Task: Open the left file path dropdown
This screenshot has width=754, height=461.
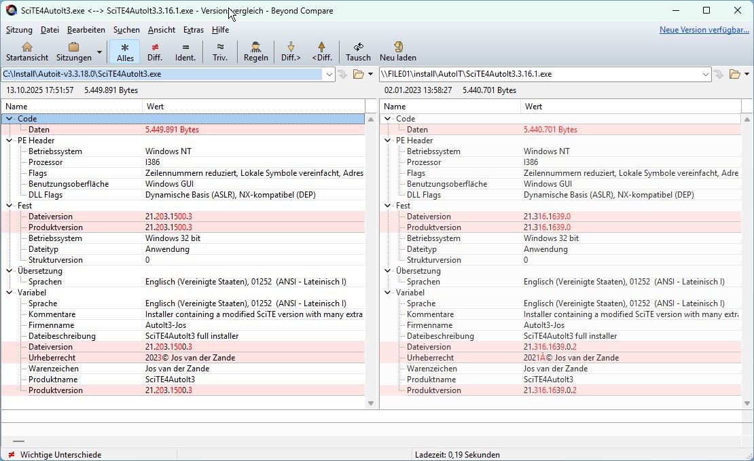Action: [x=329, y=74]
